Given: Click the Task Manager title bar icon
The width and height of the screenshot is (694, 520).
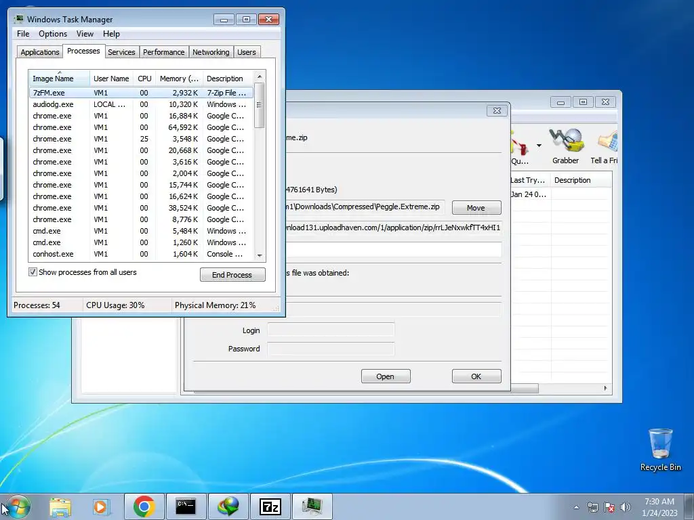Looking at the screenshot, I should [x=18, y=19].
